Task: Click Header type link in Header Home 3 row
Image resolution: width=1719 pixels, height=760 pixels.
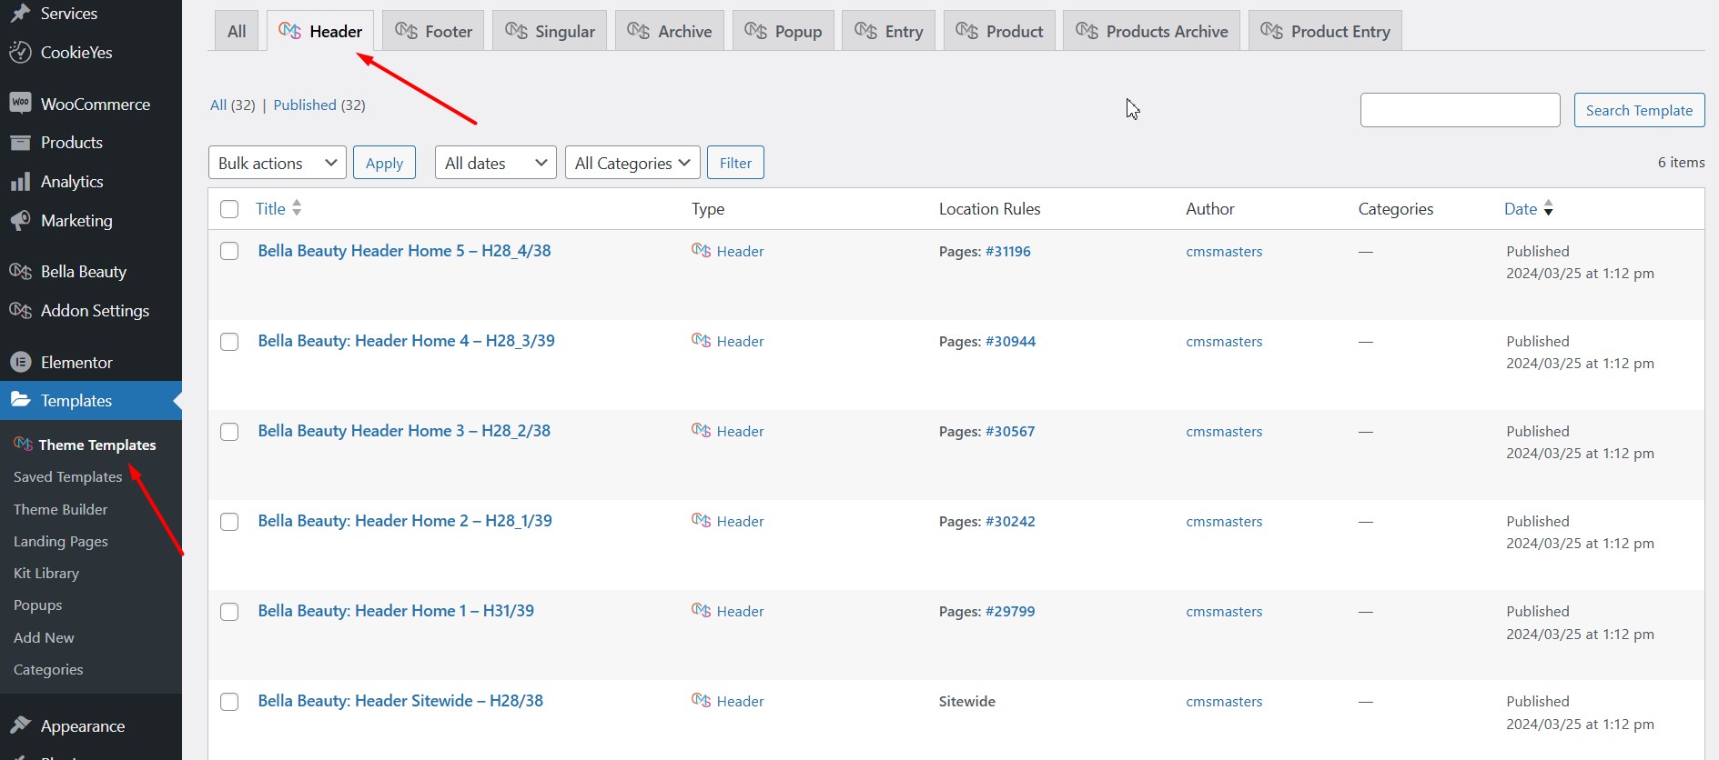Action: [x=740, y=431]
